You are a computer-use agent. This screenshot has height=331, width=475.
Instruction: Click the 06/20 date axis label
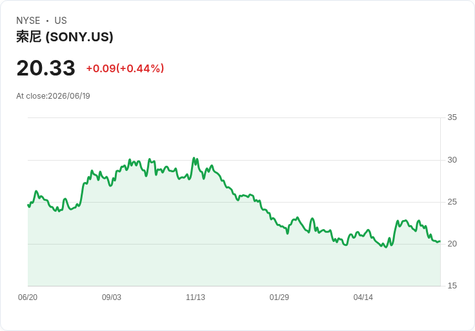pyautogui.click(x=28, y=297)
